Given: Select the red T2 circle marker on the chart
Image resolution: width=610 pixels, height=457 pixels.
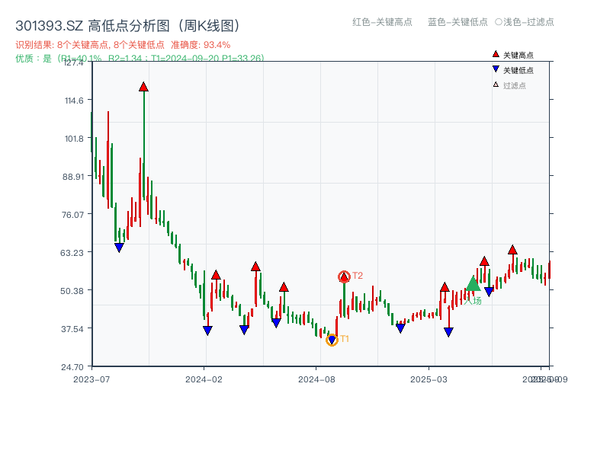Looking at the screenshot, I should (343, 276).
